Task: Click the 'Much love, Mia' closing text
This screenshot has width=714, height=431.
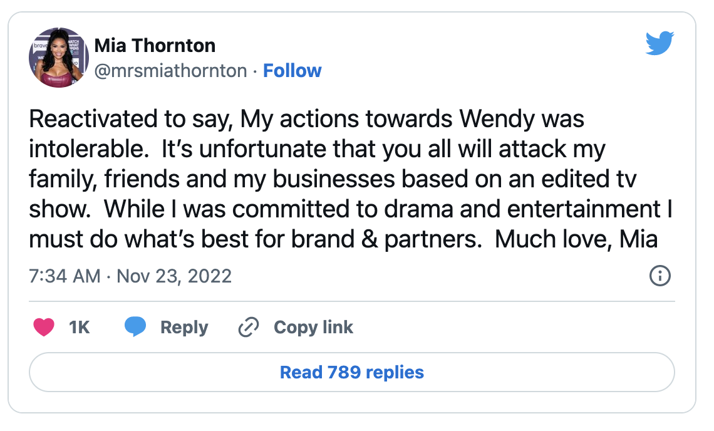Action: point(576,239)
